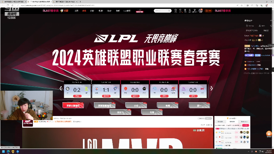Click the taskbar clock and date

(269, 151)
